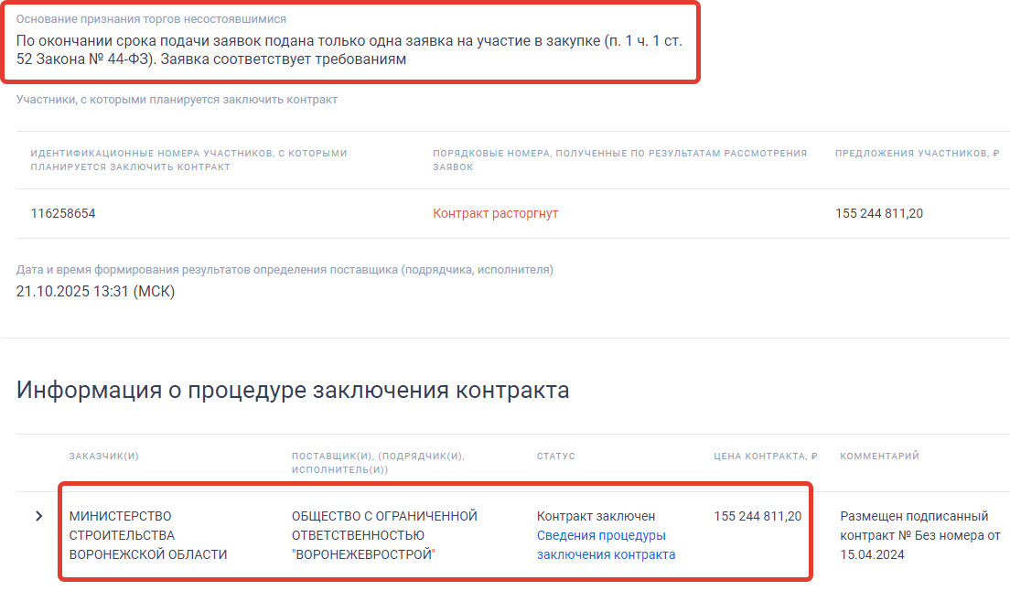
Task: Select supplier ООО 'Воронежеврострой'
Action: (383, 535)
